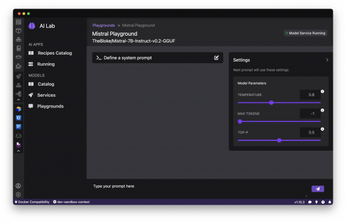This screenshot has height=222, width=346.
Task: Click the lightbulb icon in status bar
Action: pyautogui.click(x=317, y=202)
